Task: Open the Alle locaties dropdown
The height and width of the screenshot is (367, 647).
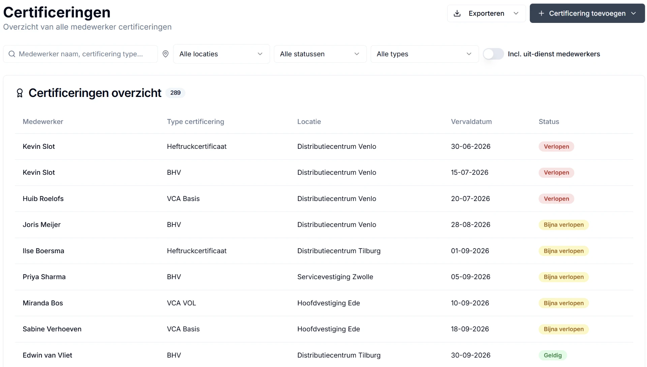Action: 221,54
